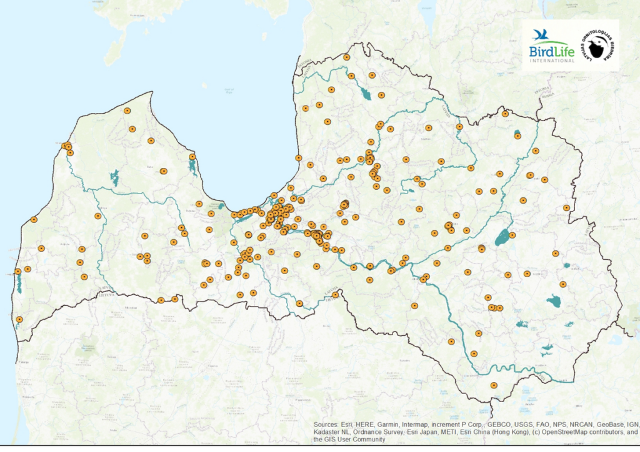Select the southernmost orange marker on map

click(493, 385)
